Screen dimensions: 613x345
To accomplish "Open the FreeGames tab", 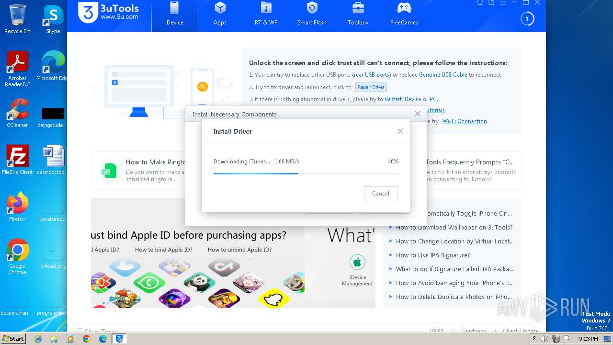I will point(404,14).
